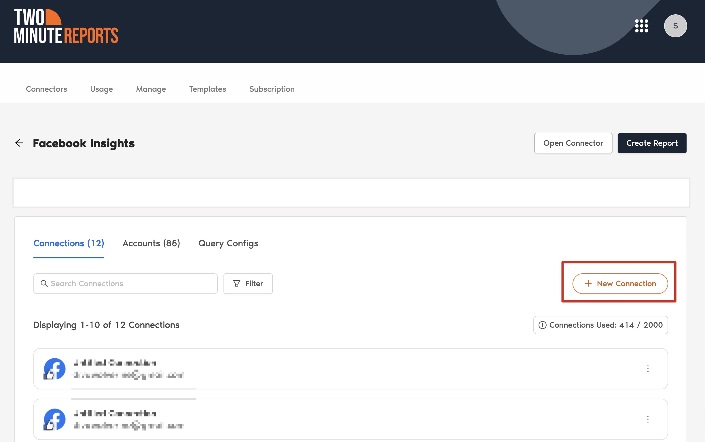Open the Usage menu item
The width and height of the screenshot is (705, 442).
102,89
